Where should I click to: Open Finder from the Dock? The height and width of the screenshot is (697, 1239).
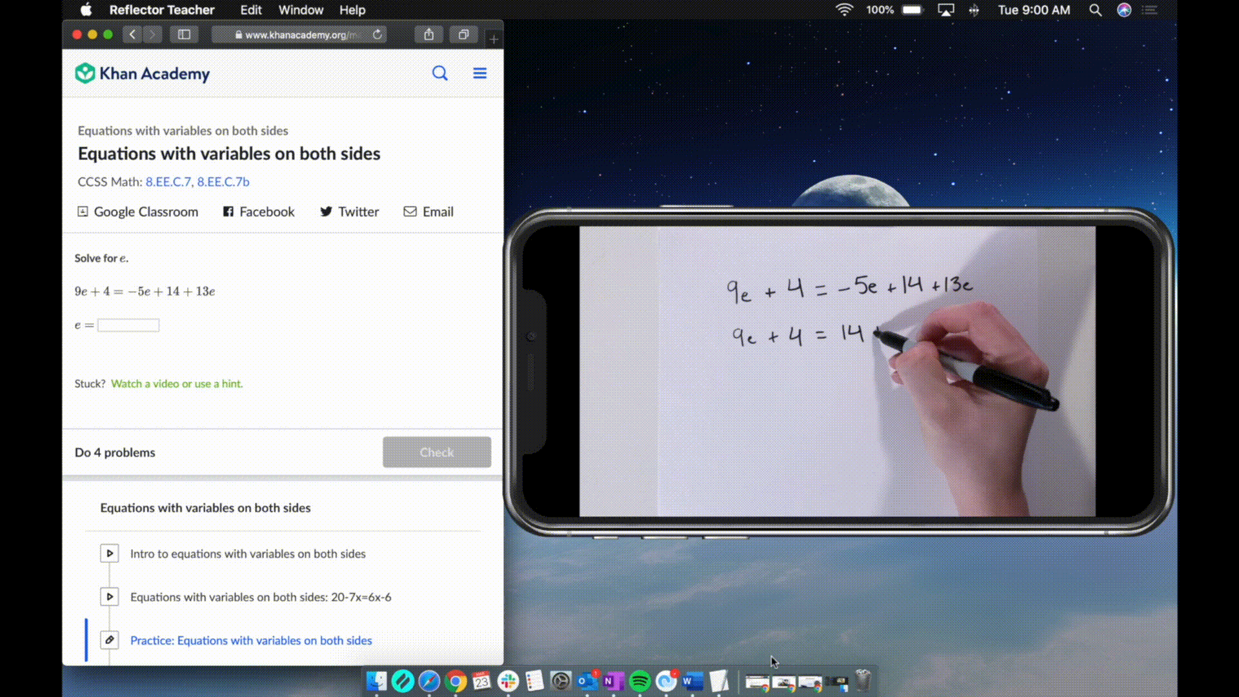(376, 681)
